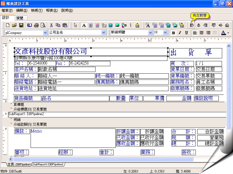Image resolution: width=233 pixels, height=174 pixels.
Task: Toggle Italic formatting
Action: [x=180, y=33]
